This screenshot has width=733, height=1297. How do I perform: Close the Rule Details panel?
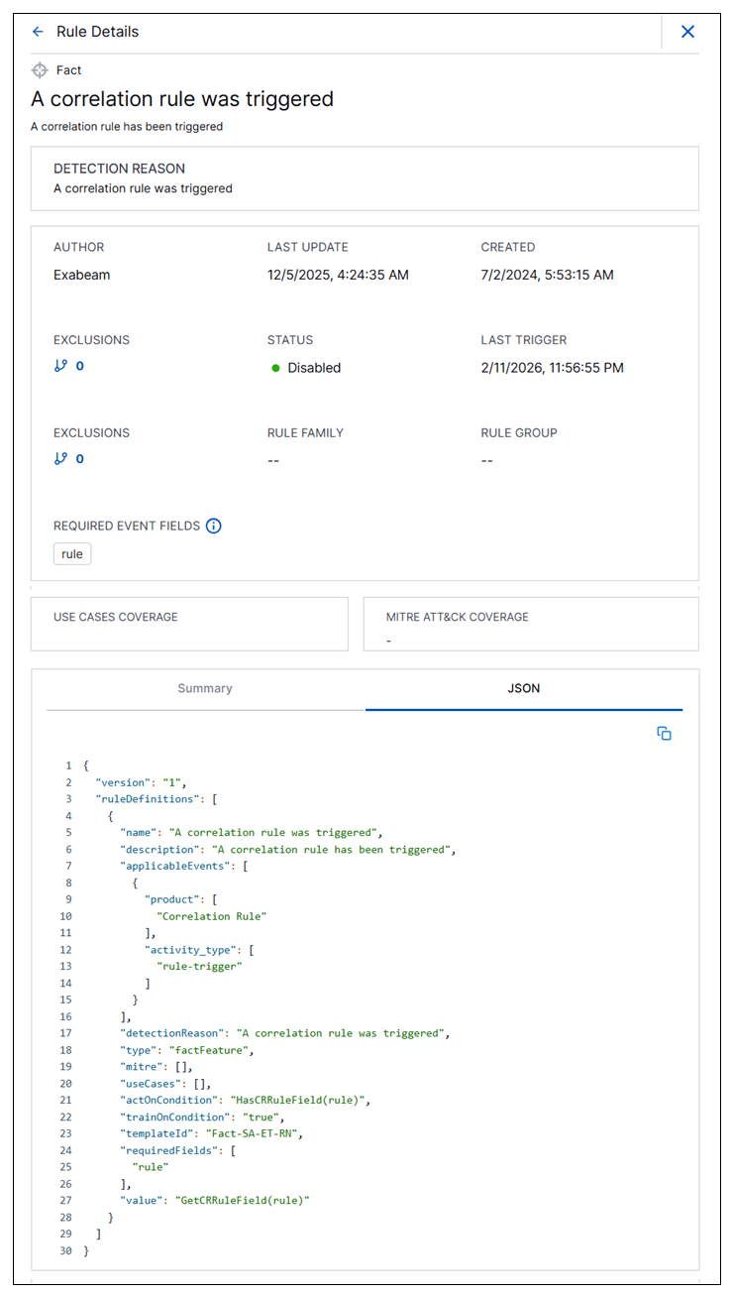point(687,31)
